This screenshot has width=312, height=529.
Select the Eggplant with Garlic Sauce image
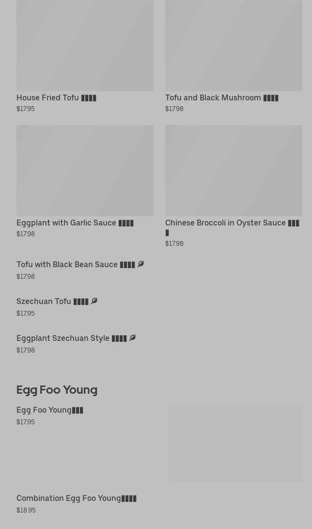tap(85, 170)
